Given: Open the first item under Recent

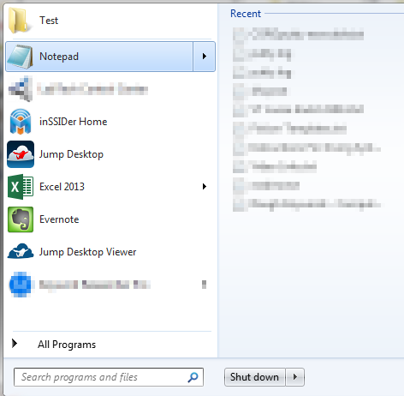Looking at the screenshot, I should (298, 34).
